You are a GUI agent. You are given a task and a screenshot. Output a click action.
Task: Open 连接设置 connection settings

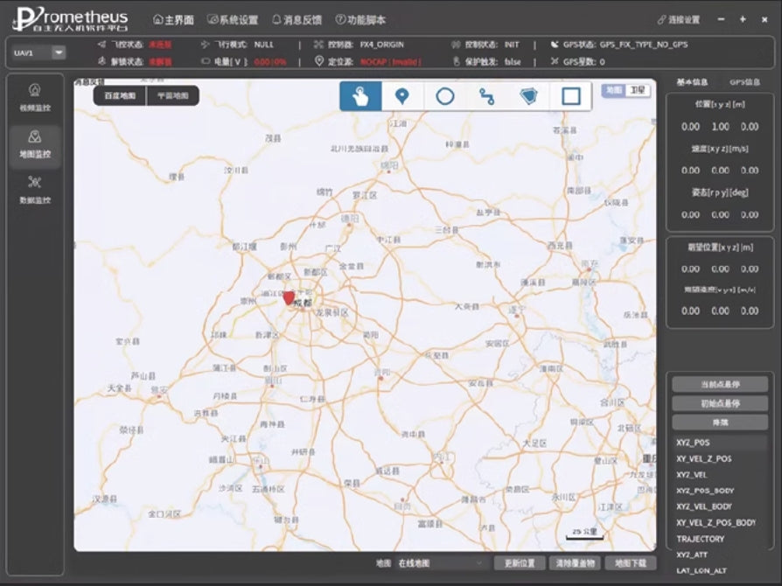click(x=679, y=20)
